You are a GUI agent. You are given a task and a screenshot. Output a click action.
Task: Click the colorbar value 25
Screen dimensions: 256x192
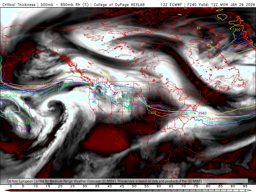73,186
